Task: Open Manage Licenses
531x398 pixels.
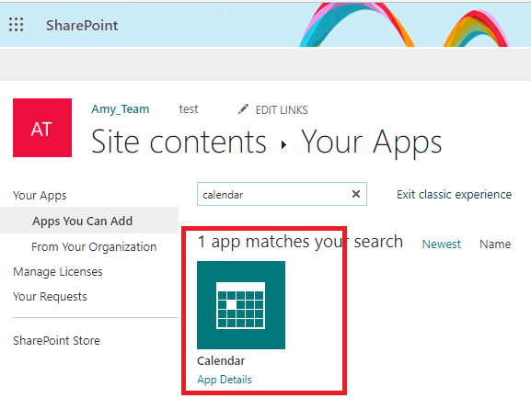Action: [x=58, y=272]
